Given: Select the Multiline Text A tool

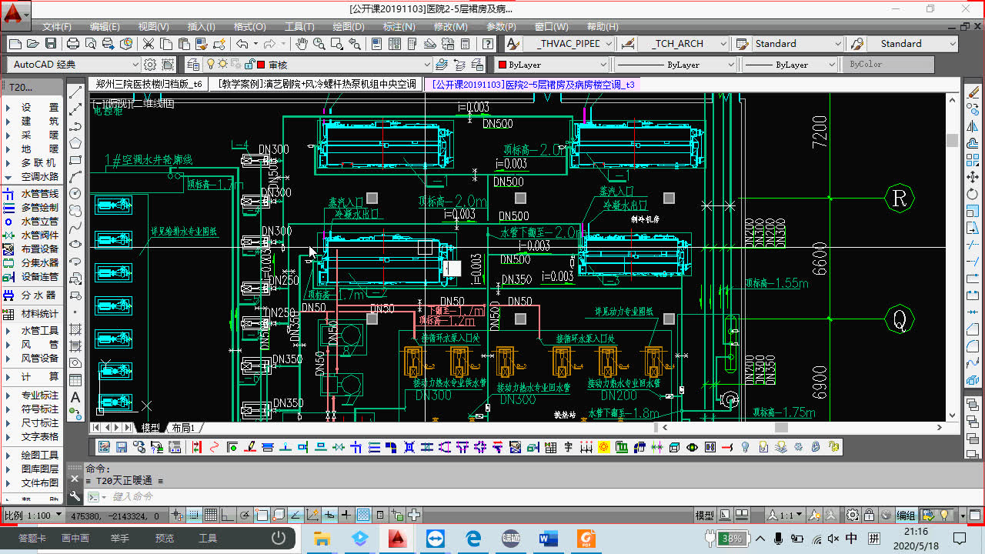Looking at the screenshot, I should [75, 397].
